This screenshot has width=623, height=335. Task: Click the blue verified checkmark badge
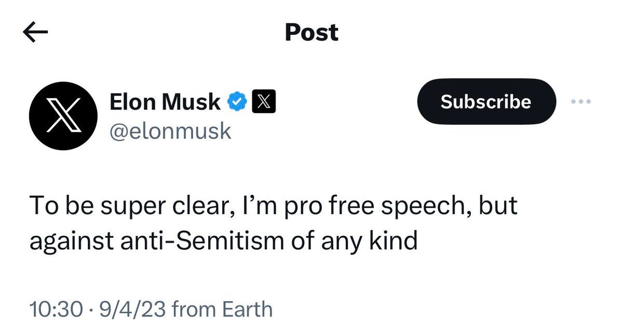click(237, 102)
